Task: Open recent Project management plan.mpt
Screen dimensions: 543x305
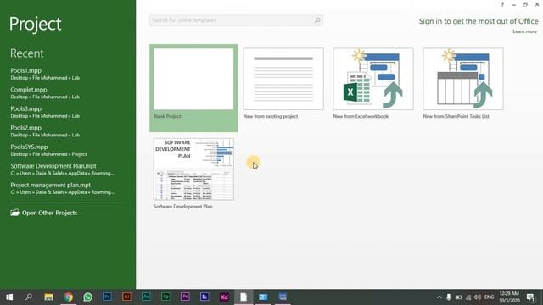Action: point(62,188)
